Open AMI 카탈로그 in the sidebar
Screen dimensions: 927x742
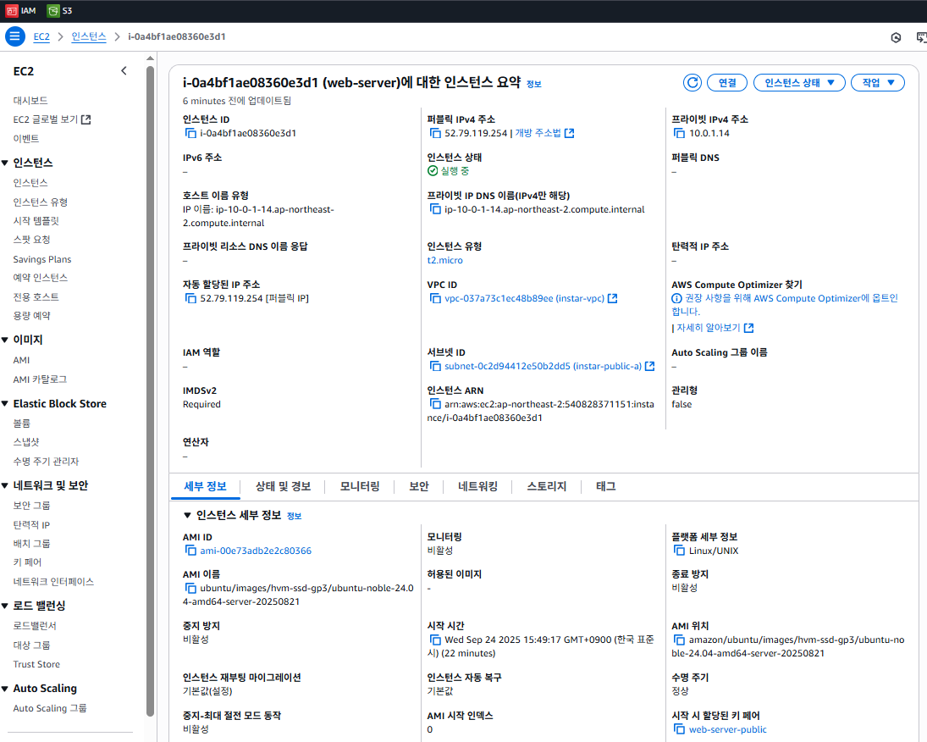[x=40, y=379]
